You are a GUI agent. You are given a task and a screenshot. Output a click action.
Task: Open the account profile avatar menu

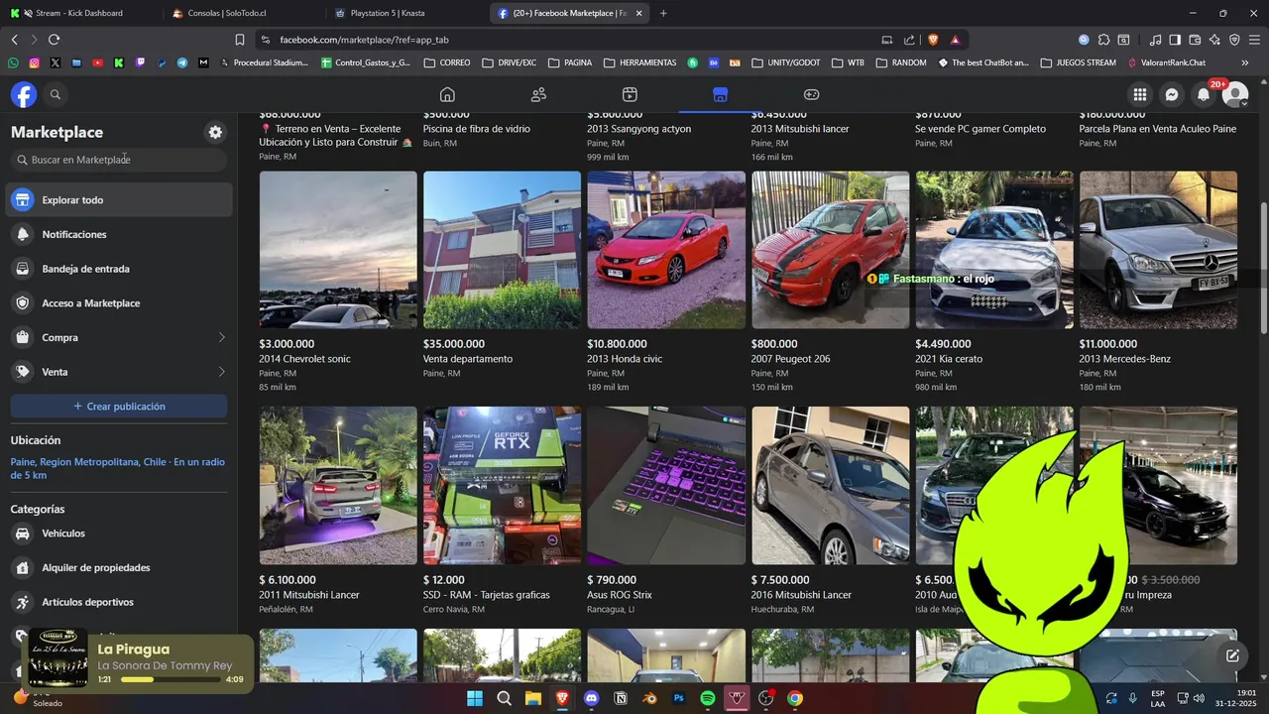click(1235, 94)
